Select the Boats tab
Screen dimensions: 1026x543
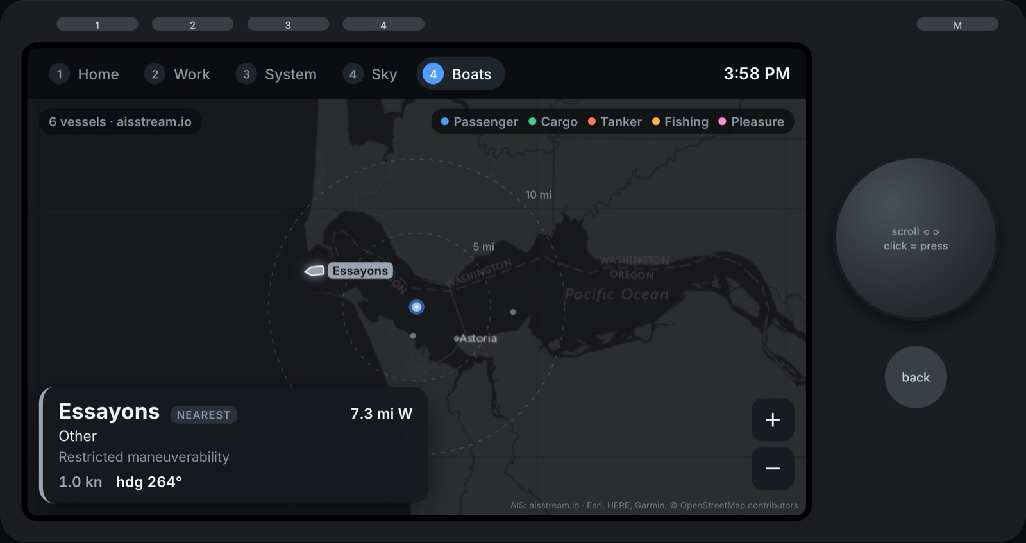tap(460, 74)
